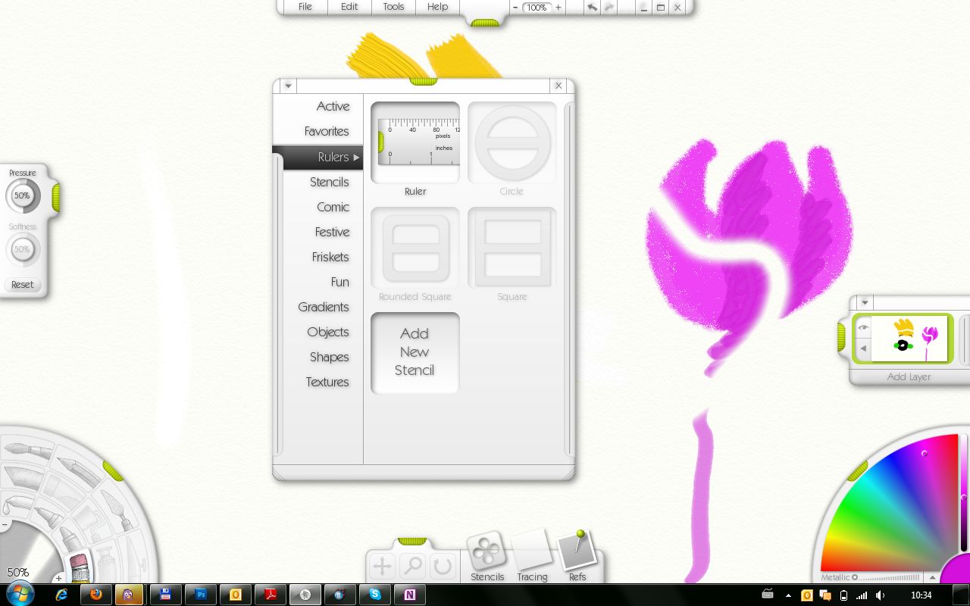Open the Stencils category

pyautogui.click(x=329, y=182)
